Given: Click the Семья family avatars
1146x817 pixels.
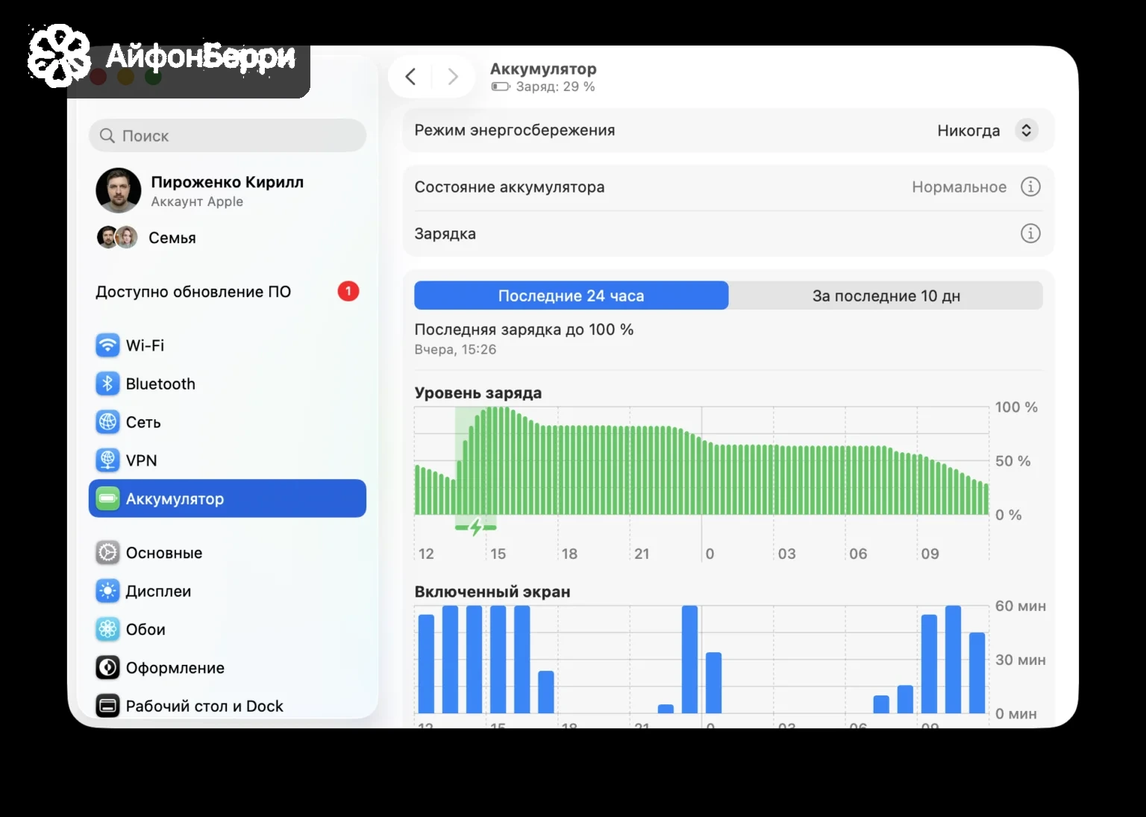Looking at the screenshot, I should (x=117, y=237).
